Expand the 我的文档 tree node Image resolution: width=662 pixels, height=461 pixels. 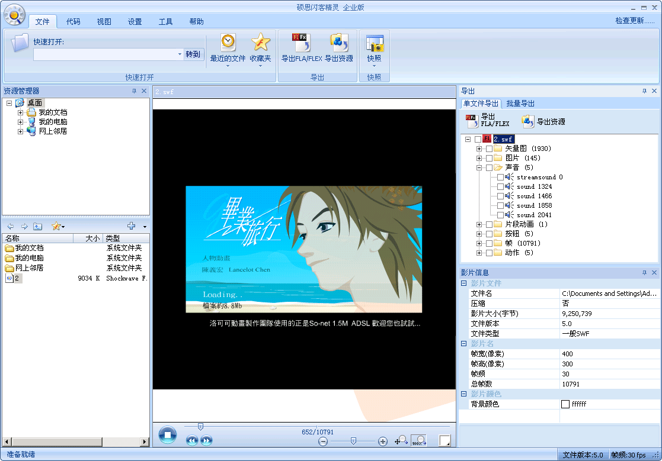[x=20, y=112]
